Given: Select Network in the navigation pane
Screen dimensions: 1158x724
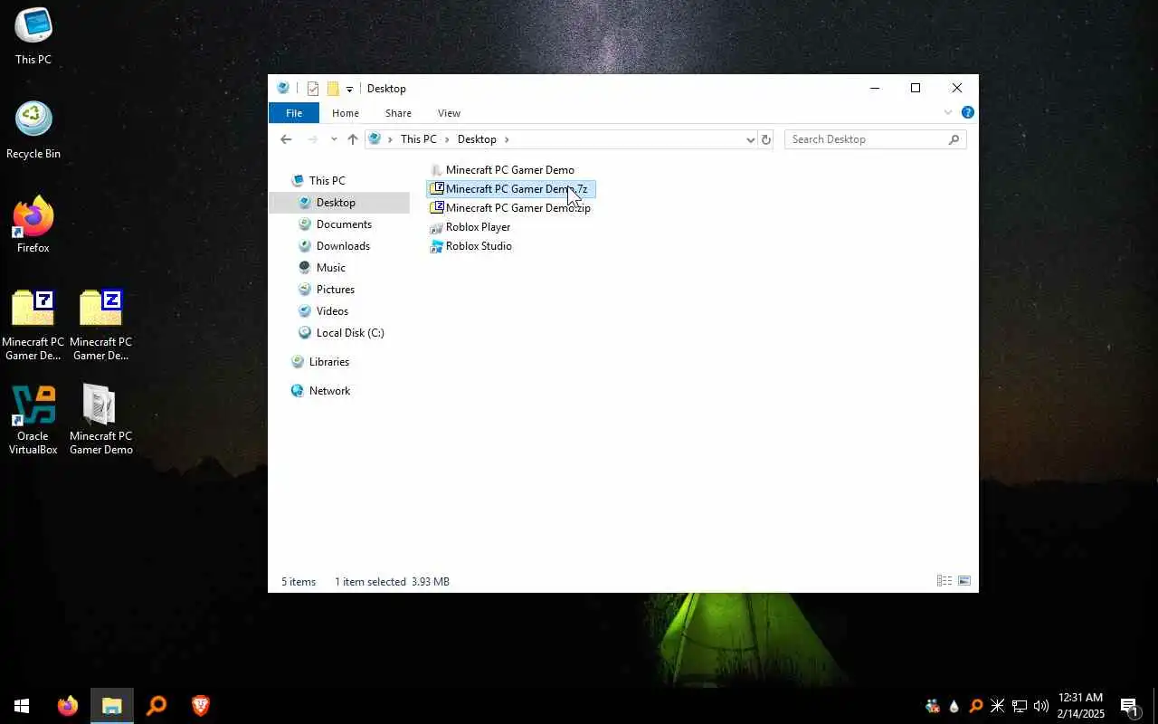Looking at the screenshot, I should pos(320,391).
